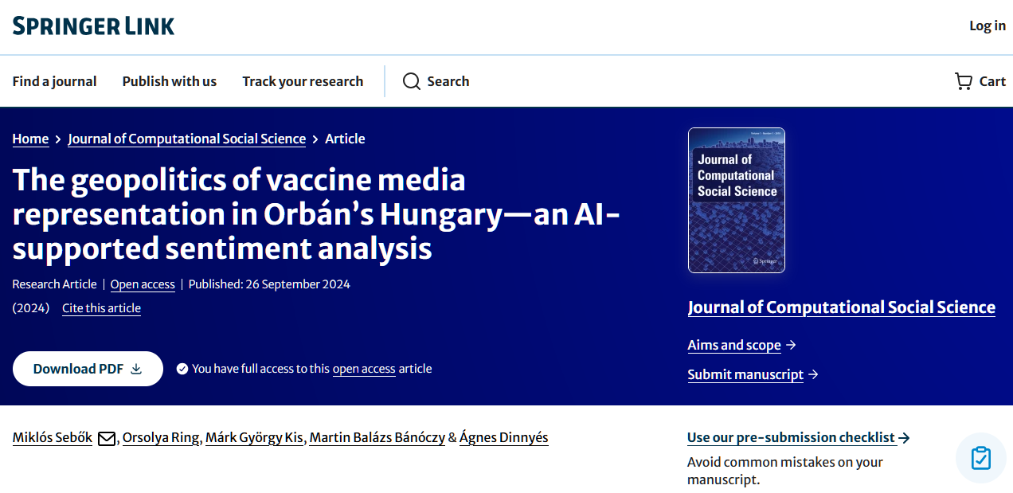Open the Find a journal menu
Screen dimensions: 1013x493
pos(54,81)
